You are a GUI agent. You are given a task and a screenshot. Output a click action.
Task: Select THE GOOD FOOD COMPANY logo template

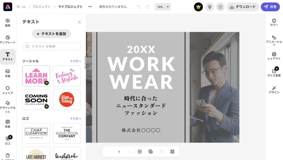(67, 133)
